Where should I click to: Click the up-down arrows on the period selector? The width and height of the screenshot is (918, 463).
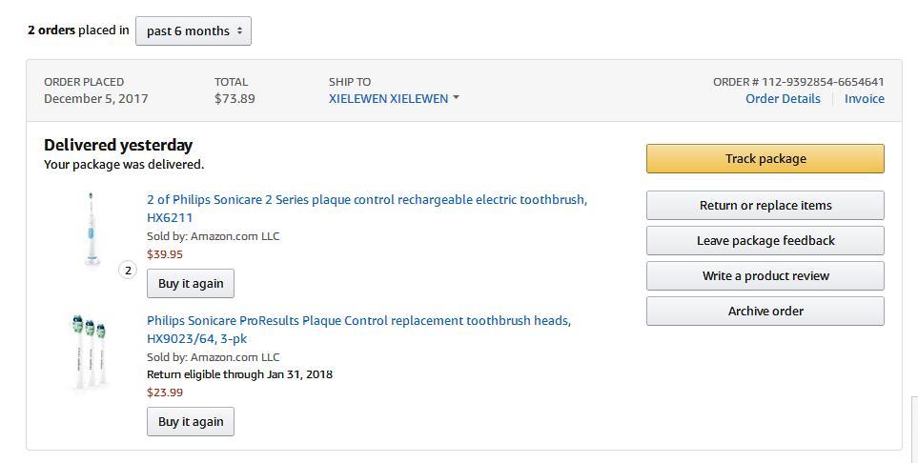(x=239, y=30)
